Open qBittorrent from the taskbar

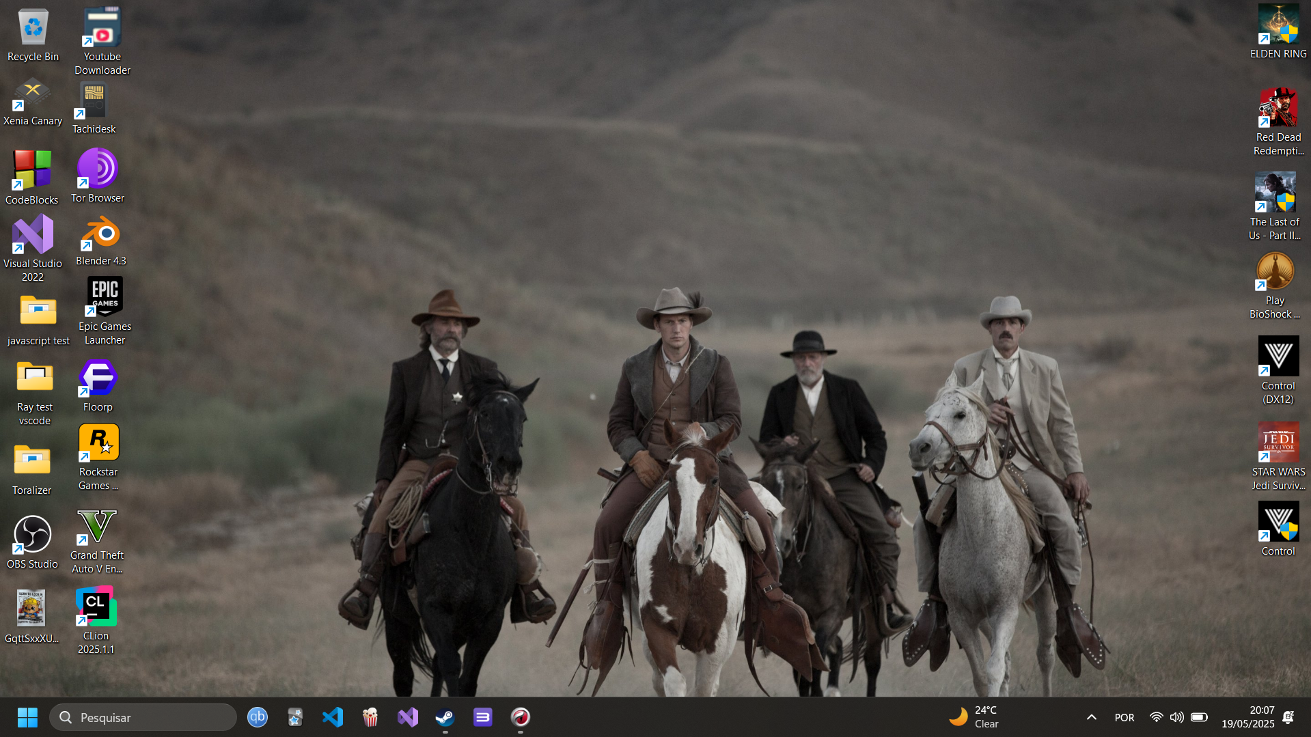pyautogui.click(x=258, y=717)
